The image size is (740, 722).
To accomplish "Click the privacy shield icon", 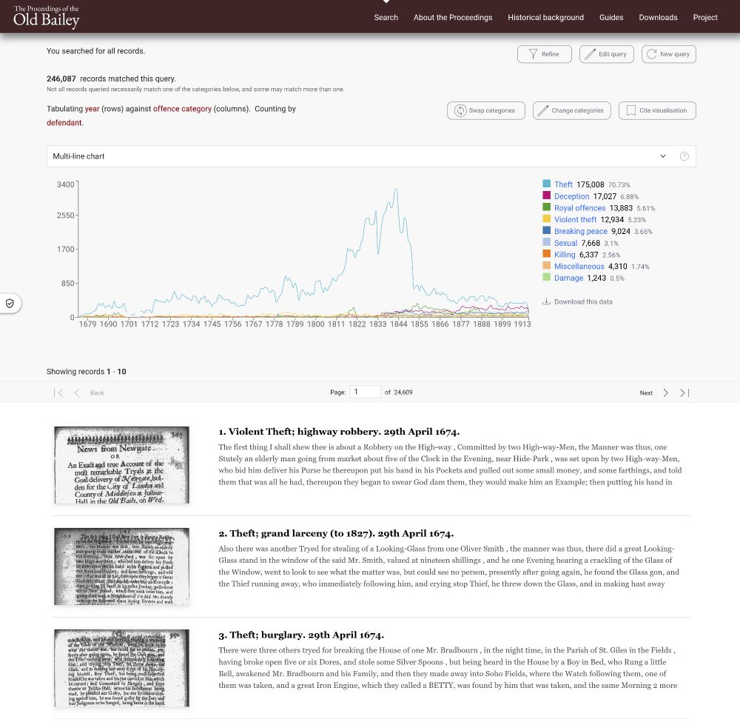I will 10,303.
